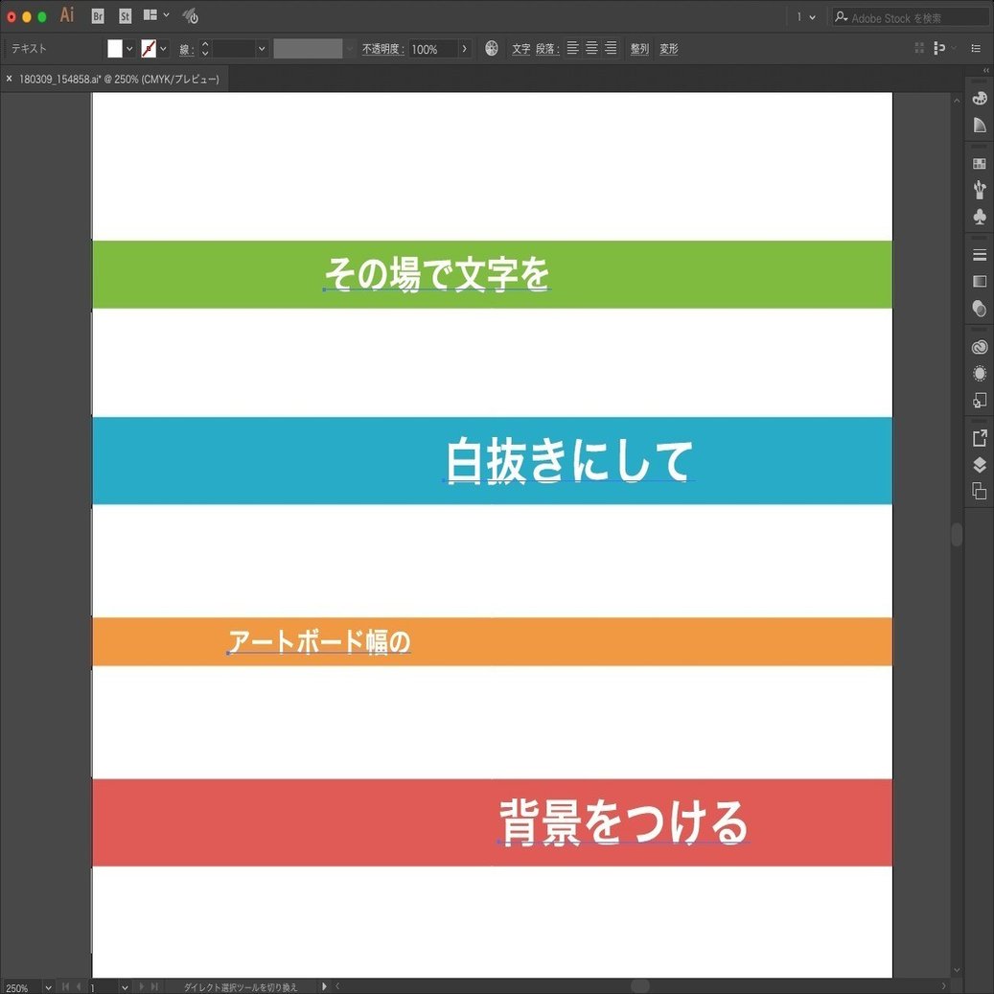Expand the stroke weight dropdown
Screen dimensions: 994x994
[261, 48]
